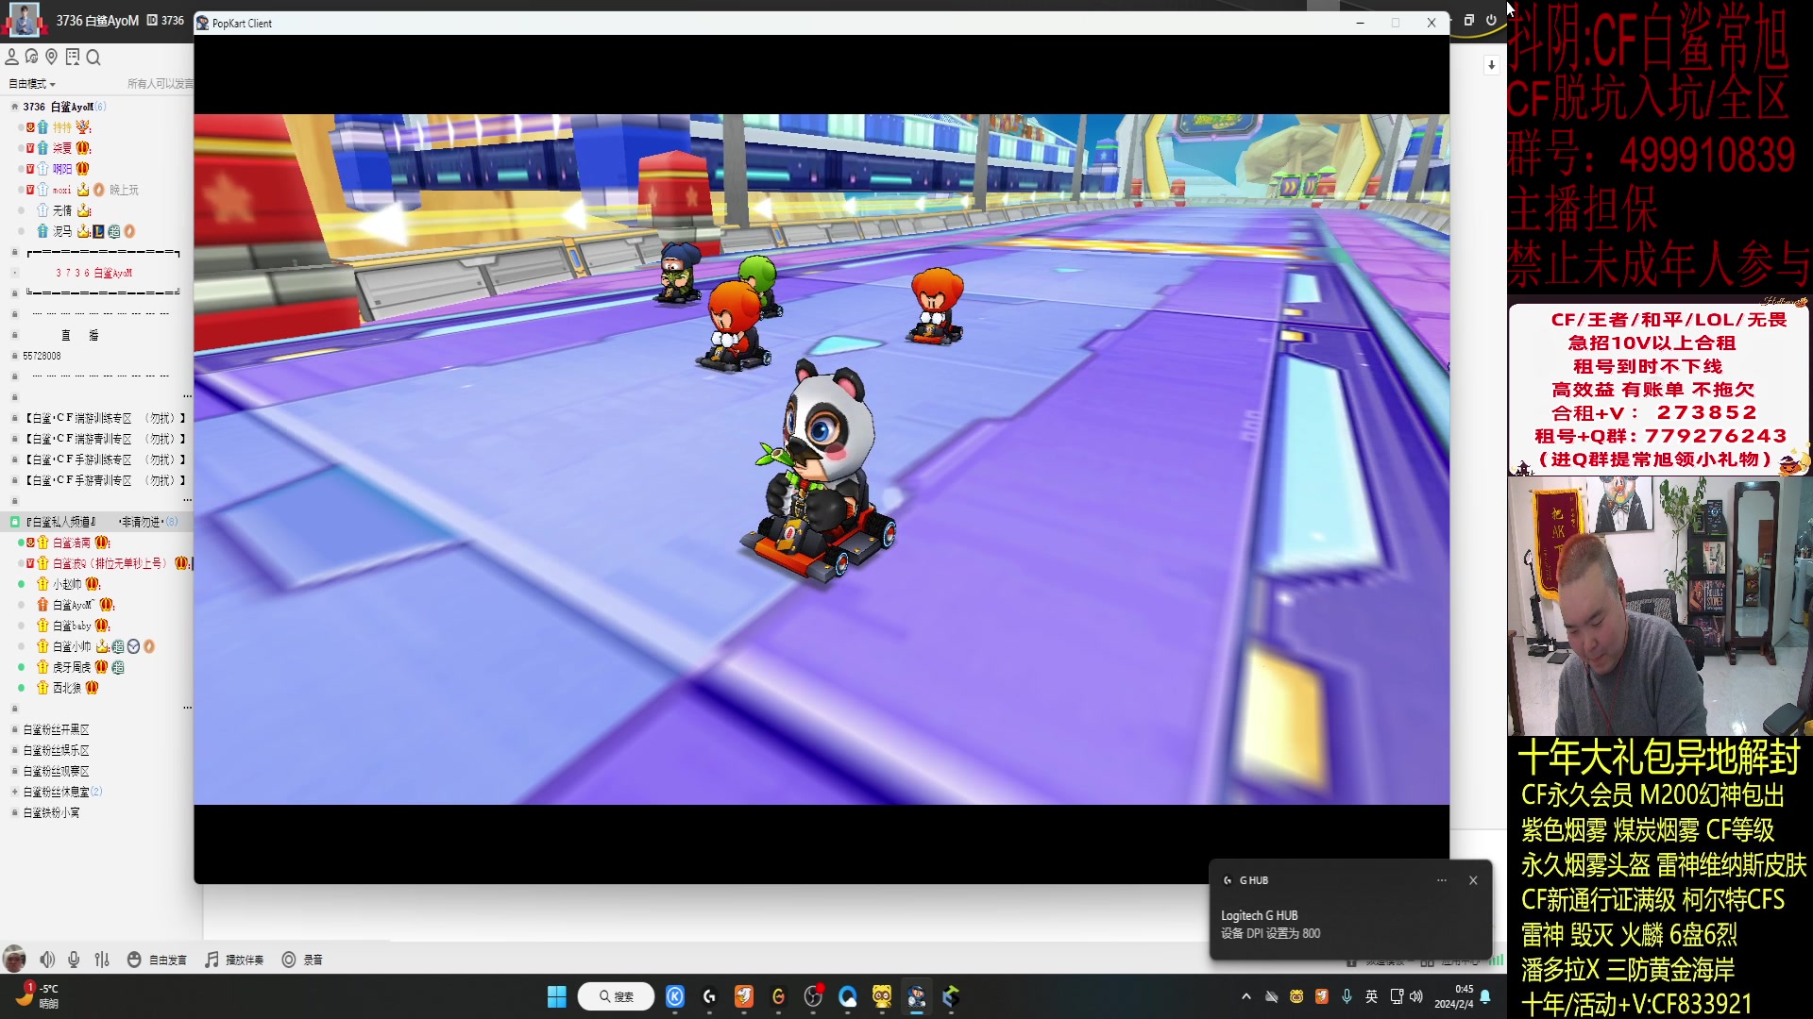Image resolution: width=1813 pixels, height=1019 pixels.
Task: Open the G HUB notification options ellipsis
Action: click(x=1442, y=880)
